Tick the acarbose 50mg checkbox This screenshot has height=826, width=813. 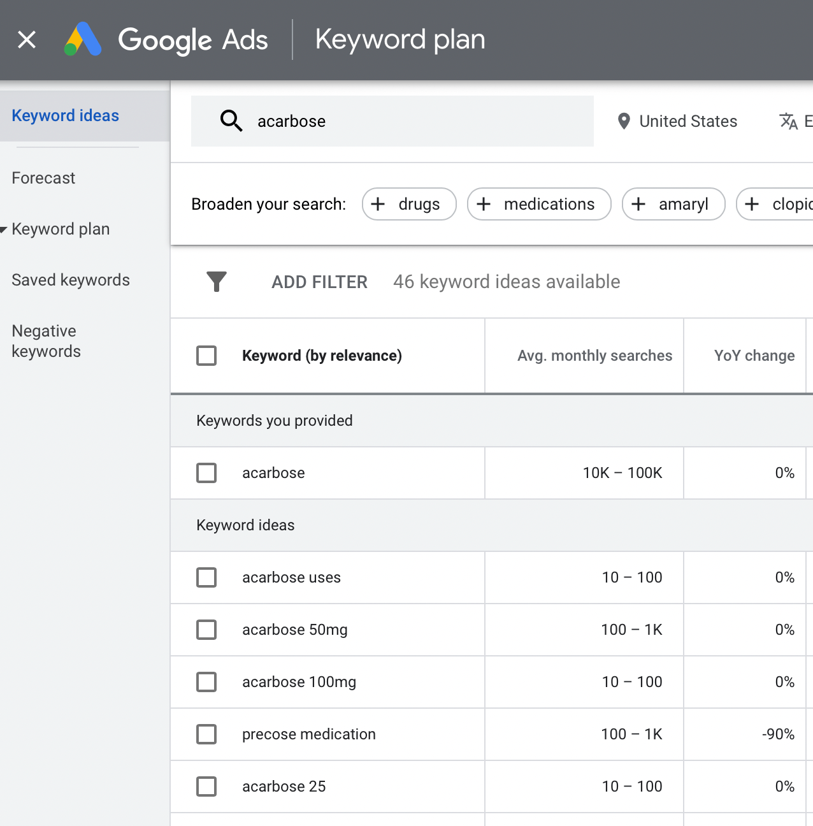tap(206, 630)
